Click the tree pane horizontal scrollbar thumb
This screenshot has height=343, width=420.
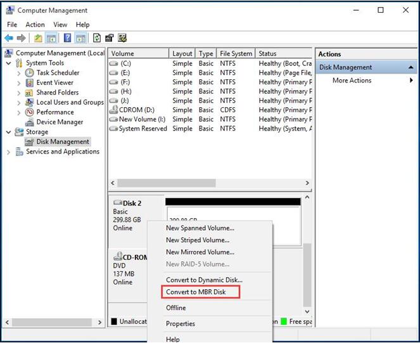click(x=52, y=322)
